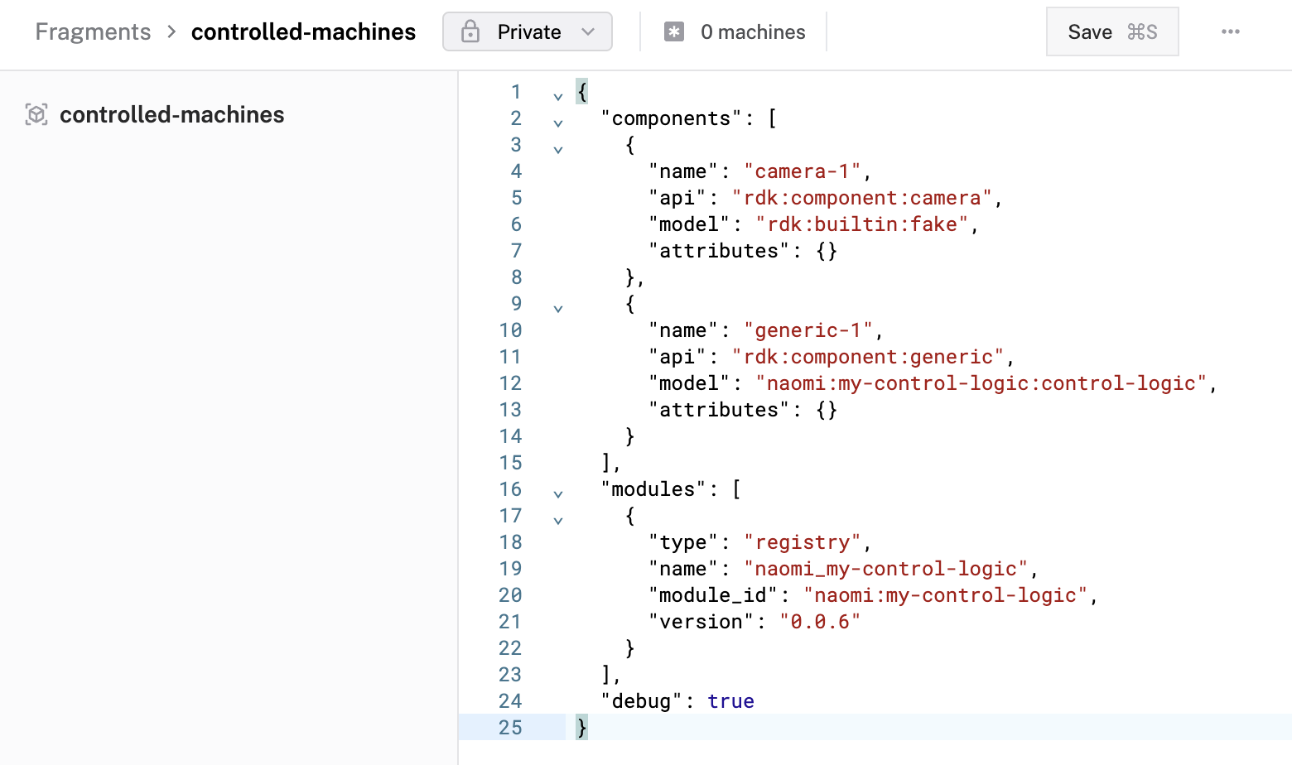Click the "module_id" key on line 20
The width and height of the screenshot is (1292, 765).
pyautogui.click(x=713, y=595)
